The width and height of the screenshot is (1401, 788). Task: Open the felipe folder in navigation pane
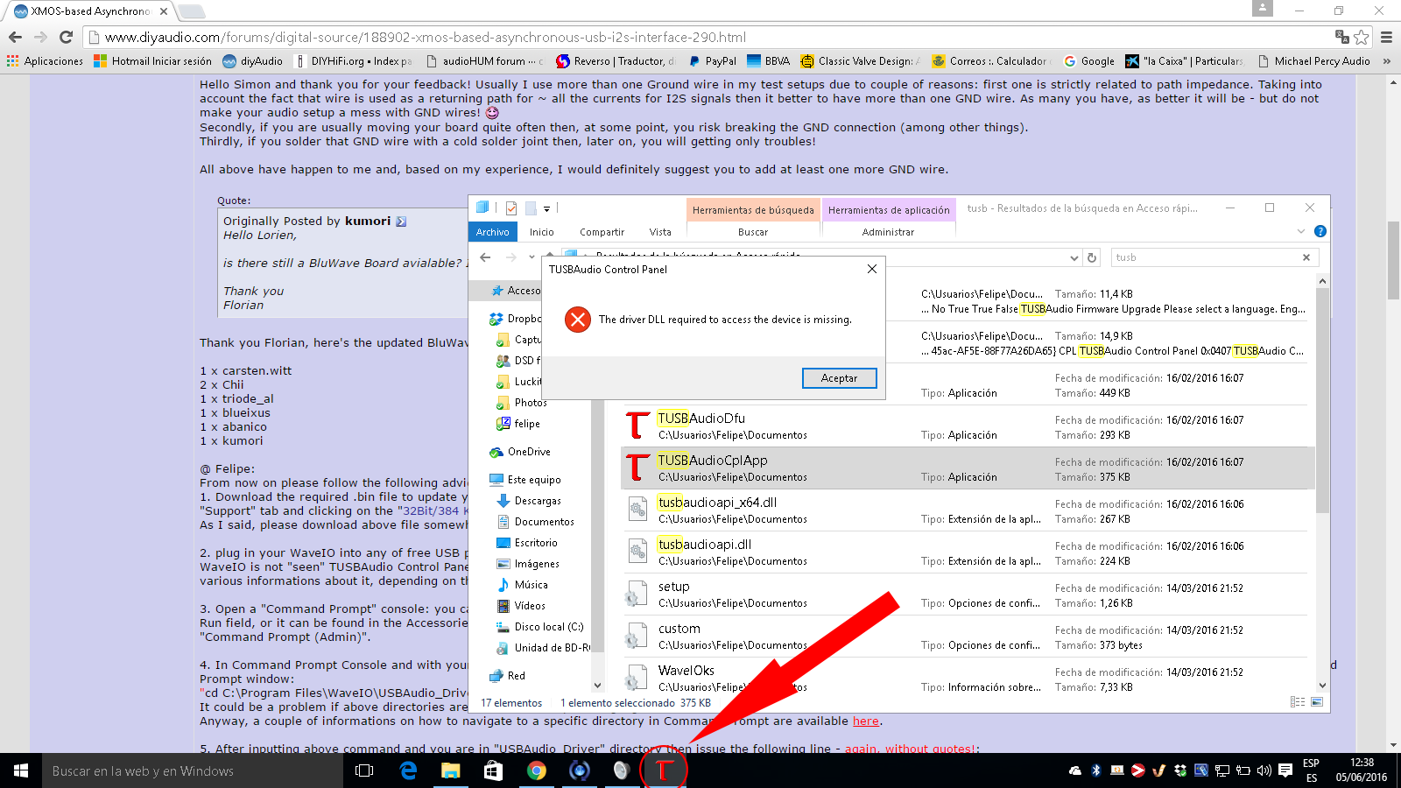click(526, 424)
